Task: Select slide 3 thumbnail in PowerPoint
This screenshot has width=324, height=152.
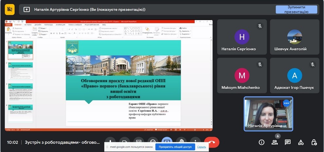Action: click(x=21, y=93)
